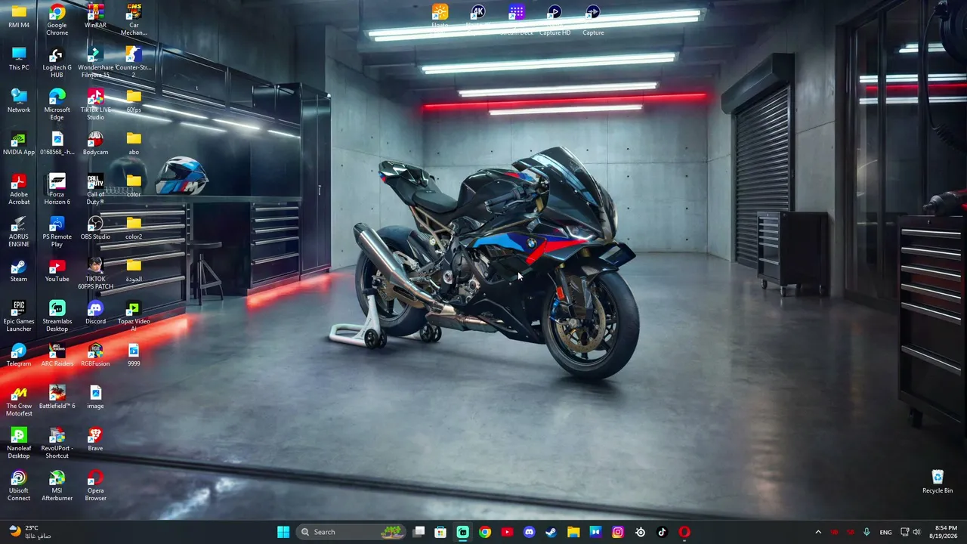Select the YouTube desktop shortcut

tap(57, 270)
